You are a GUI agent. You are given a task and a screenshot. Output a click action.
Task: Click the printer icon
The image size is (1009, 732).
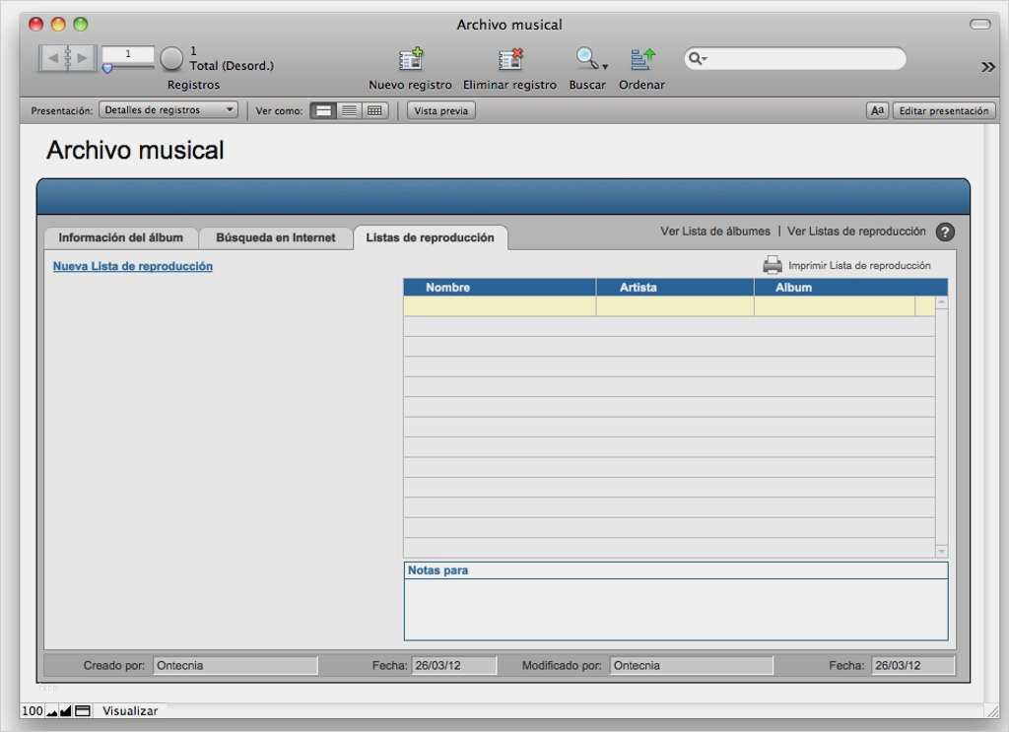773,265
